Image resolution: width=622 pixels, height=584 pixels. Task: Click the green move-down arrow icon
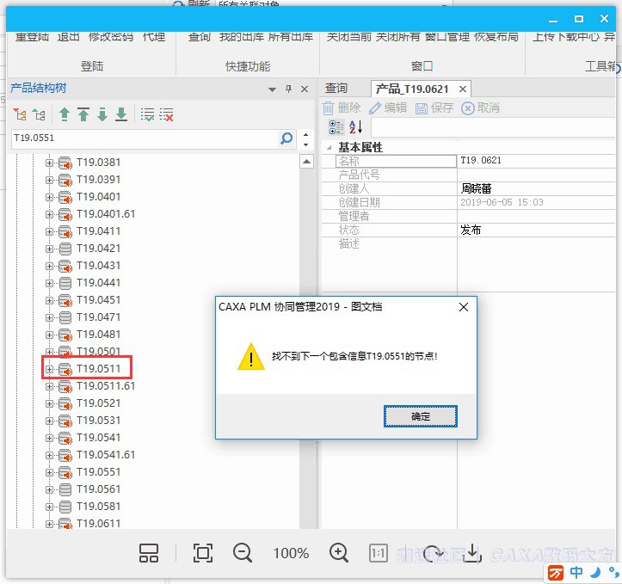point(102,114)
